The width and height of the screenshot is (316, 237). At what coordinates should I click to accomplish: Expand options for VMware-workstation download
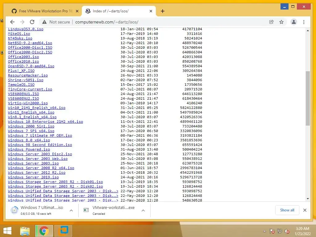click(143, 210)
